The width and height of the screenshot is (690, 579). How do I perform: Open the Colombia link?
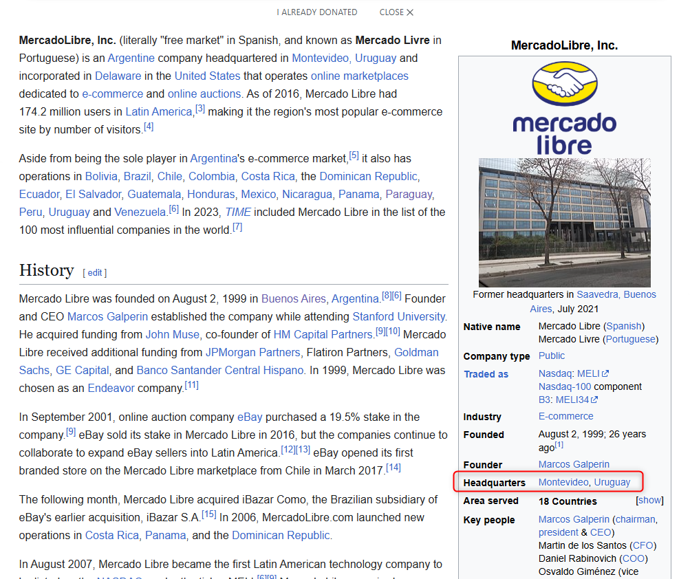pyautogui.click(x=212, y=177)
